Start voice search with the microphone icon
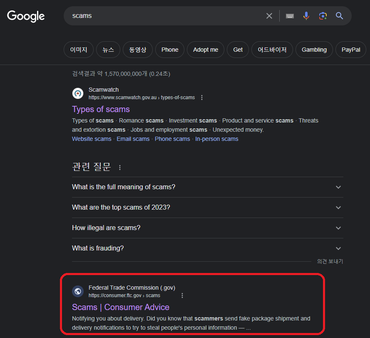370x338 pixels. tap(306, 16)
